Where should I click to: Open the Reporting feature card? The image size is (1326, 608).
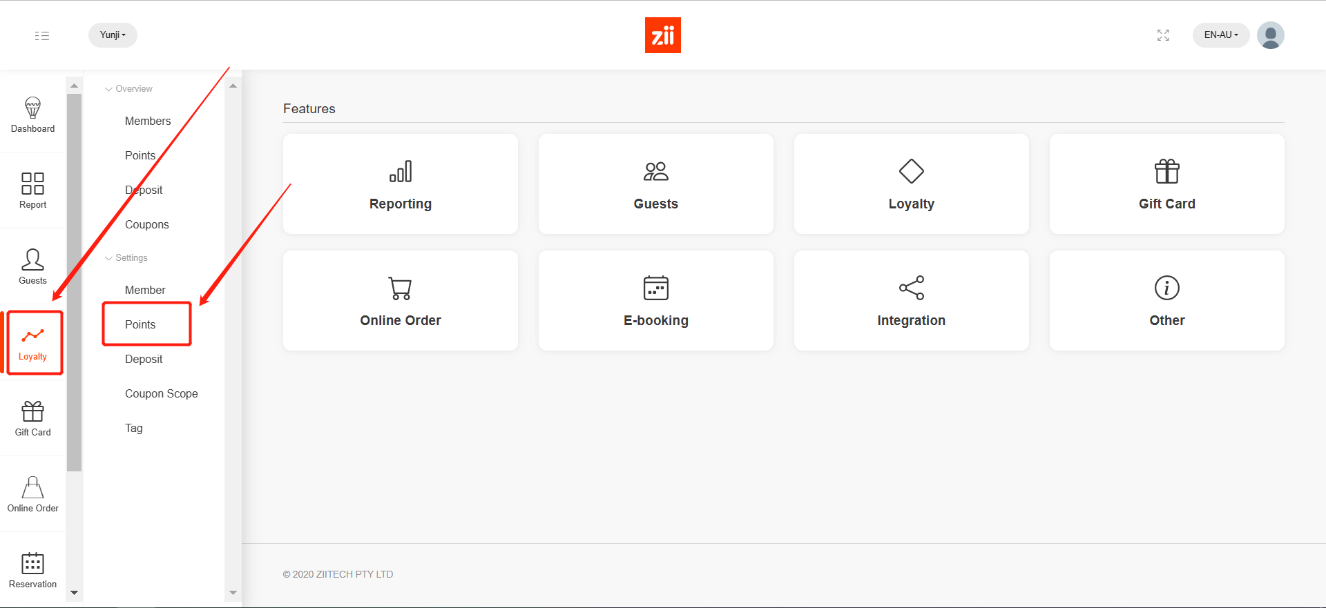[400, 184]
